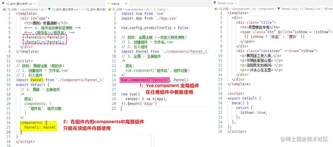This screenshot has width=333, height=147.
Task: Click Vue.config.productionTip = false line
Action: (x=155, y=28)
